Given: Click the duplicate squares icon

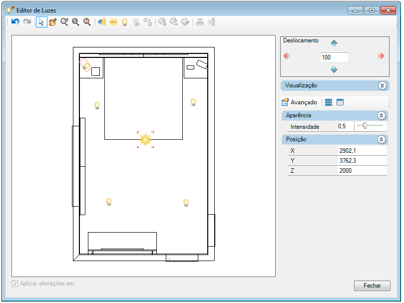Looking at the screenshot, I should click(x=148, y=22).
